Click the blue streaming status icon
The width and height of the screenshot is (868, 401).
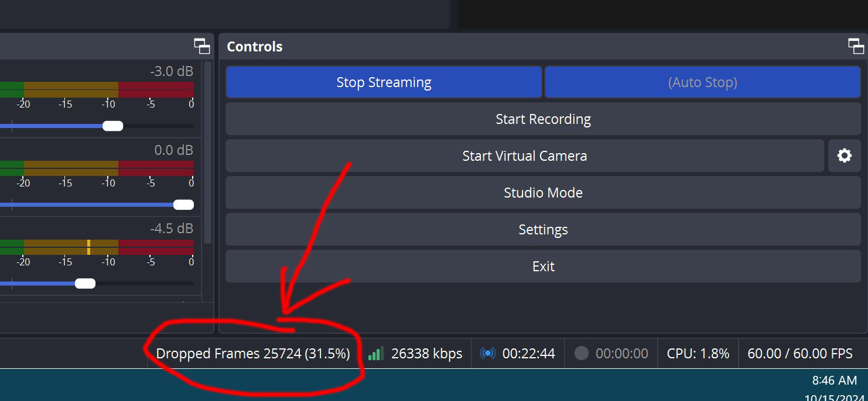click(x=487, y=353)
